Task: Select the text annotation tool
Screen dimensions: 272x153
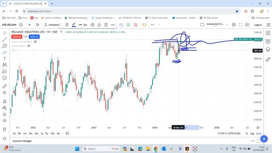Action: pos(5,59)
